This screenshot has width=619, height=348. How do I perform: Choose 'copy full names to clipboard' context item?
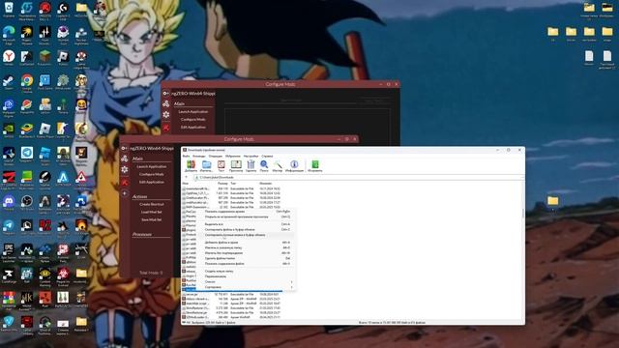248,235
